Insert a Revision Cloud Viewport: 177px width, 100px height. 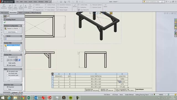(x=95, y=7)
